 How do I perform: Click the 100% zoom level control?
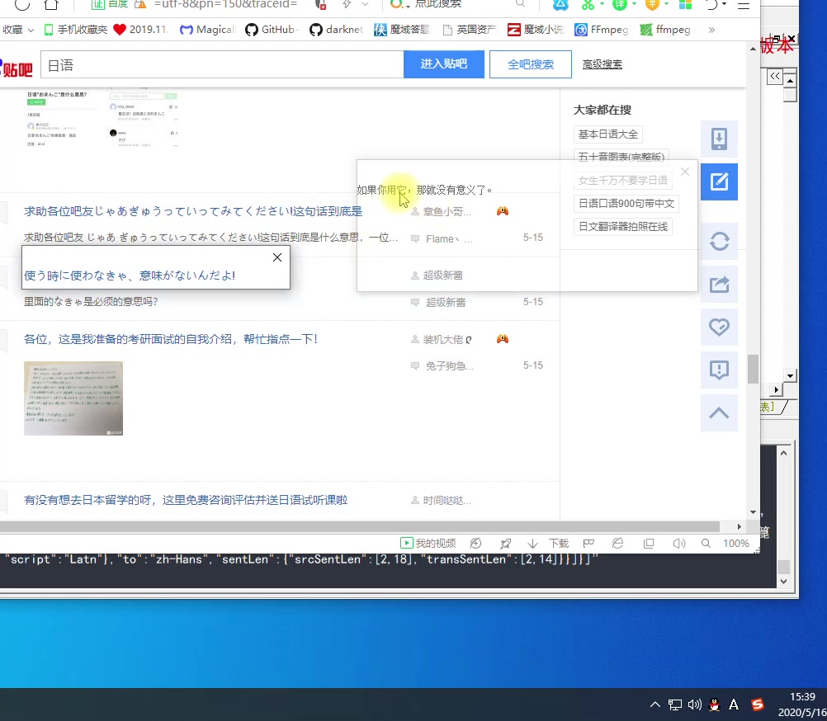click(735, 543)
